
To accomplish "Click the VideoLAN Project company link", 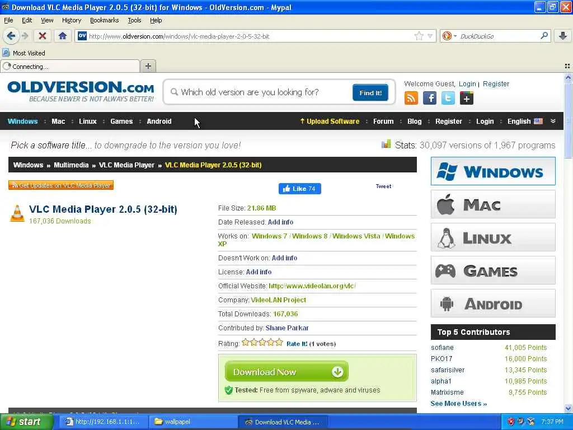I will [279, 300].
